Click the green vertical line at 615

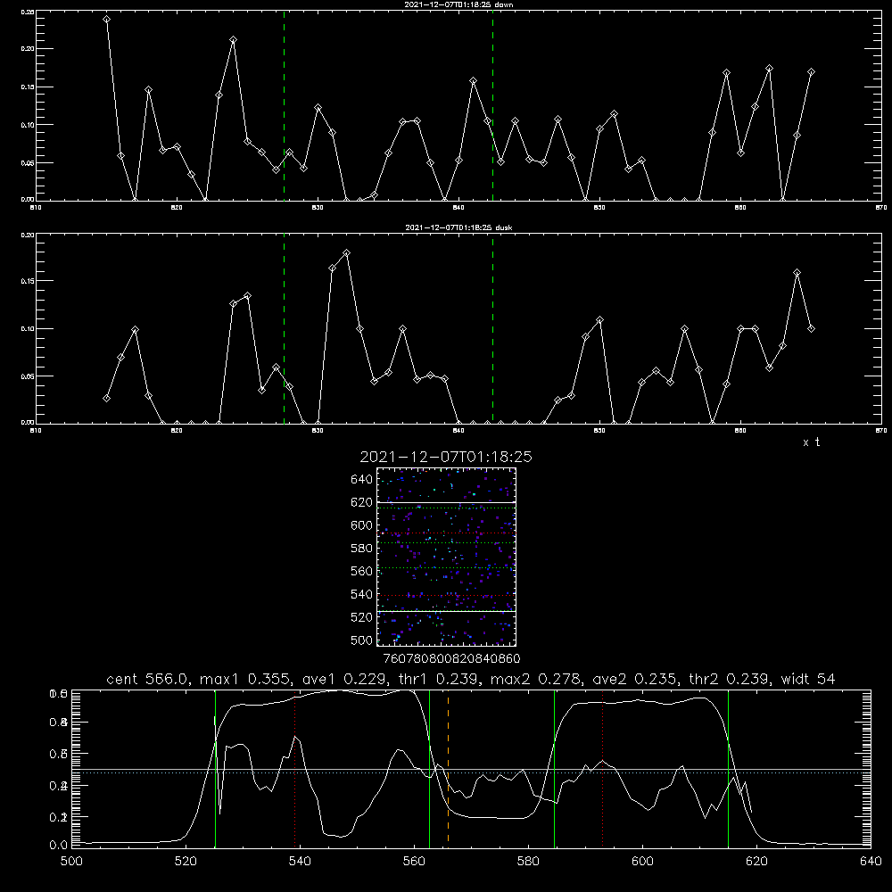[x=728, y=768]
